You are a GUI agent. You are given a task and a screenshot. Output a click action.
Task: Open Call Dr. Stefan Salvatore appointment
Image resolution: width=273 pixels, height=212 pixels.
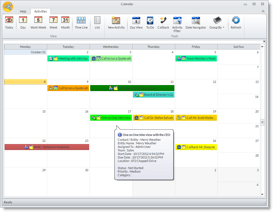154,118
